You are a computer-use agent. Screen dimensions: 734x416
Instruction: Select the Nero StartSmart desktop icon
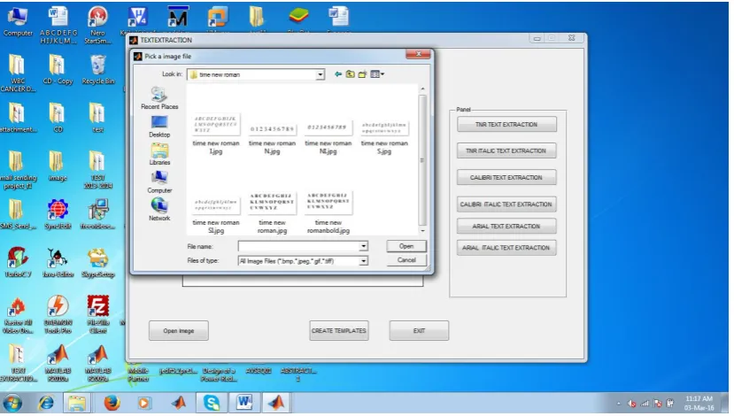coord(97,25)
